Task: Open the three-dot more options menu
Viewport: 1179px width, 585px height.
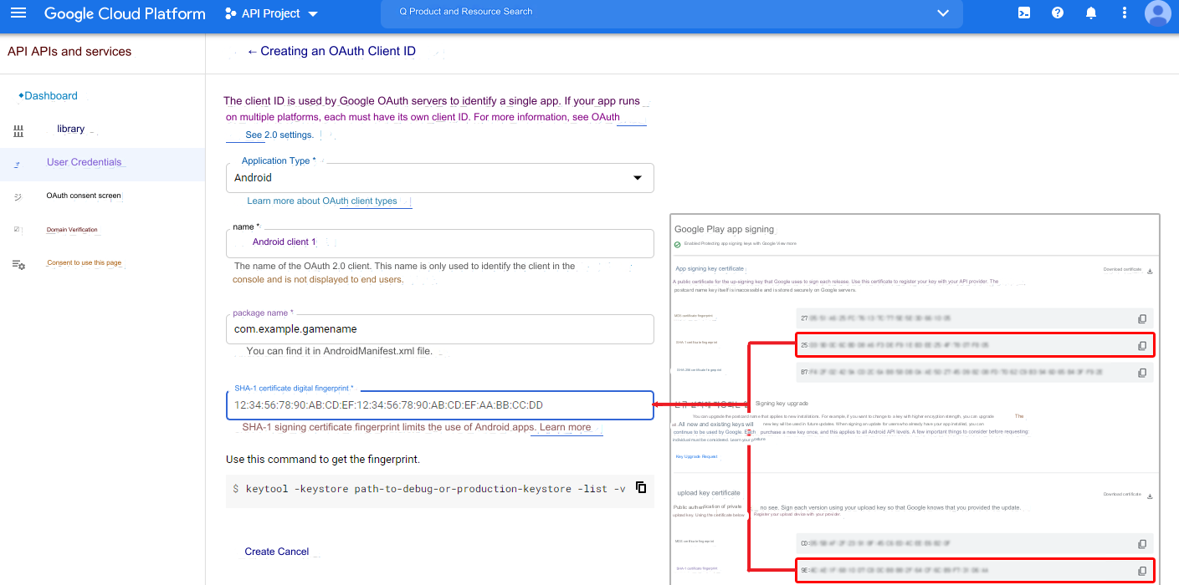Action: coord(1125,13)
